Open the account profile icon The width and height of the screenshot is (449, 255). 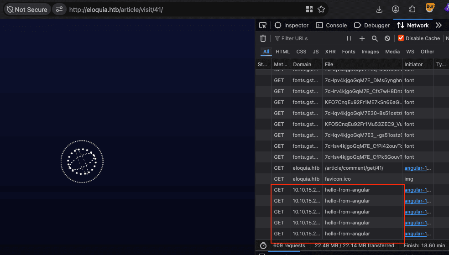pos(396,10)
